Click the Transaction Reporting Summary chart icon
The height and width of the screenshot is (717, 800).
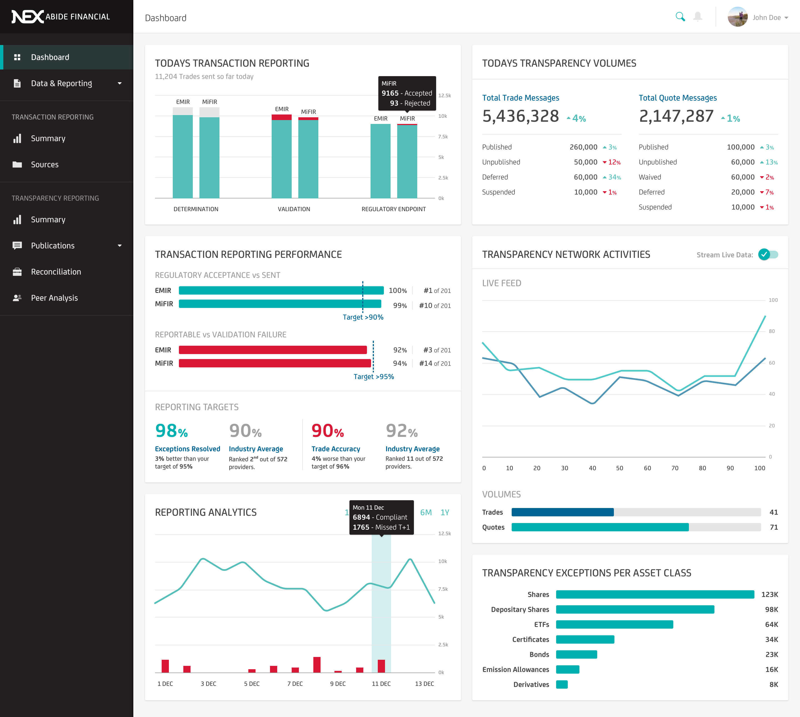[x=17, y=138]
